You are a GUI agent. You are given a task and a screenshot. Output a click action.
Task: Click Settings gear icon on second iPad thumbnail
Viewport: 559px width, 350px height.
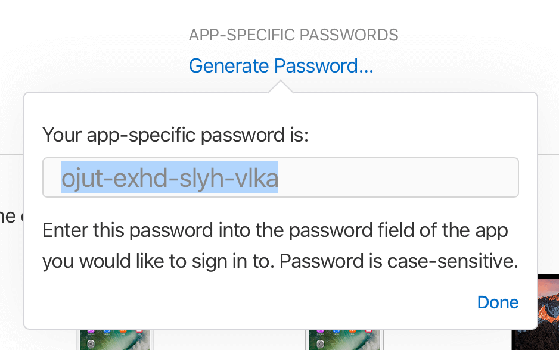click(320, 344)
